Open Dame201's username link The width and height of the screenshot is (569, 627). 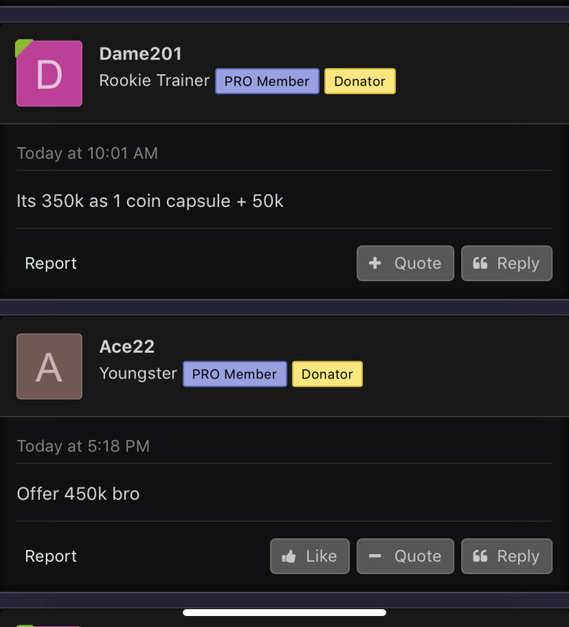point(140,53)
